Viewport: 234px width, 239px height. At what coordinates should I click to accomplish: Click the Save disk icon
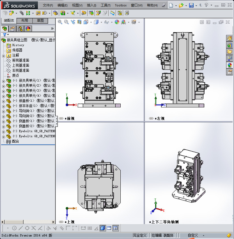coord(191,5)
